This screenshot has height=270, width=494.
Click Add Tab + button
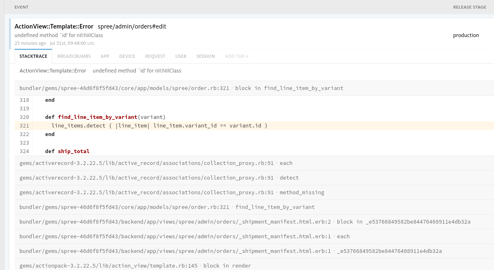[237, 56]
